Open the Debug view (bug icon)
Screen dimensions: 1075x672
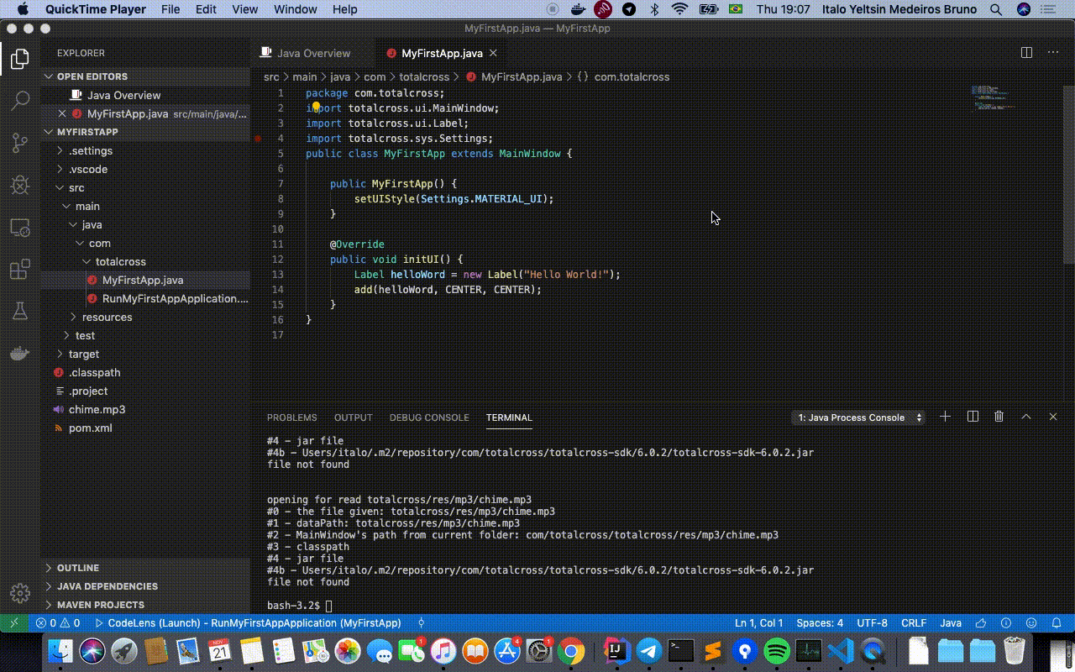[x=20, y=185]
